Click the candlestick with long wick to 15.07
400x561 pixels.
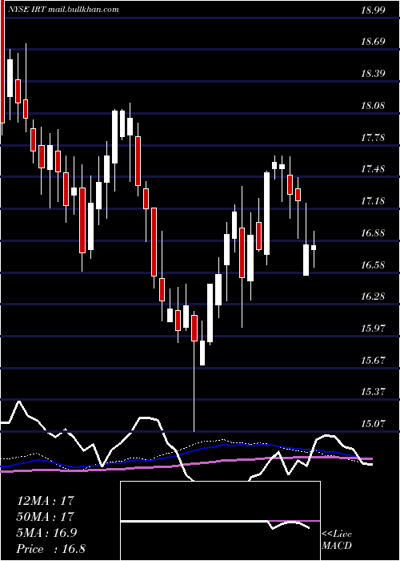click(194, 371)
